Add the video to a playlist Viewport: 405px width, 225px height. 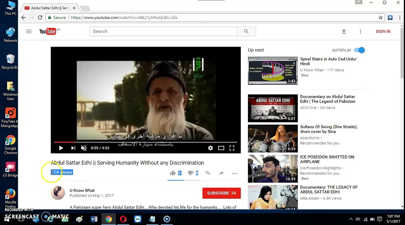[x=208, y=173]
